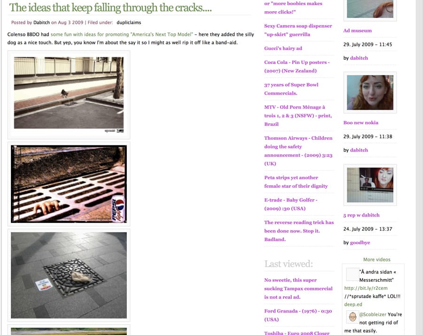Open the 'Boo new nokia' video thumbnail

(x=370, y=92)
